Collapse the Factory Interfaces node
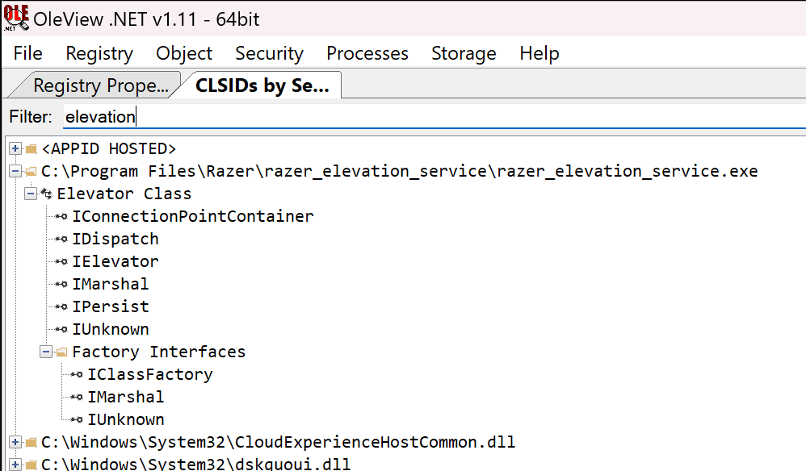The height and width of the screenshot is (471, 806). (x=46, y=352)
